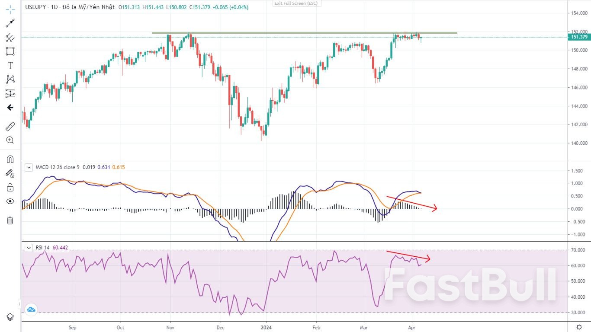
Task: Open chart settings gear icon
Action: (x=579, y=327)
